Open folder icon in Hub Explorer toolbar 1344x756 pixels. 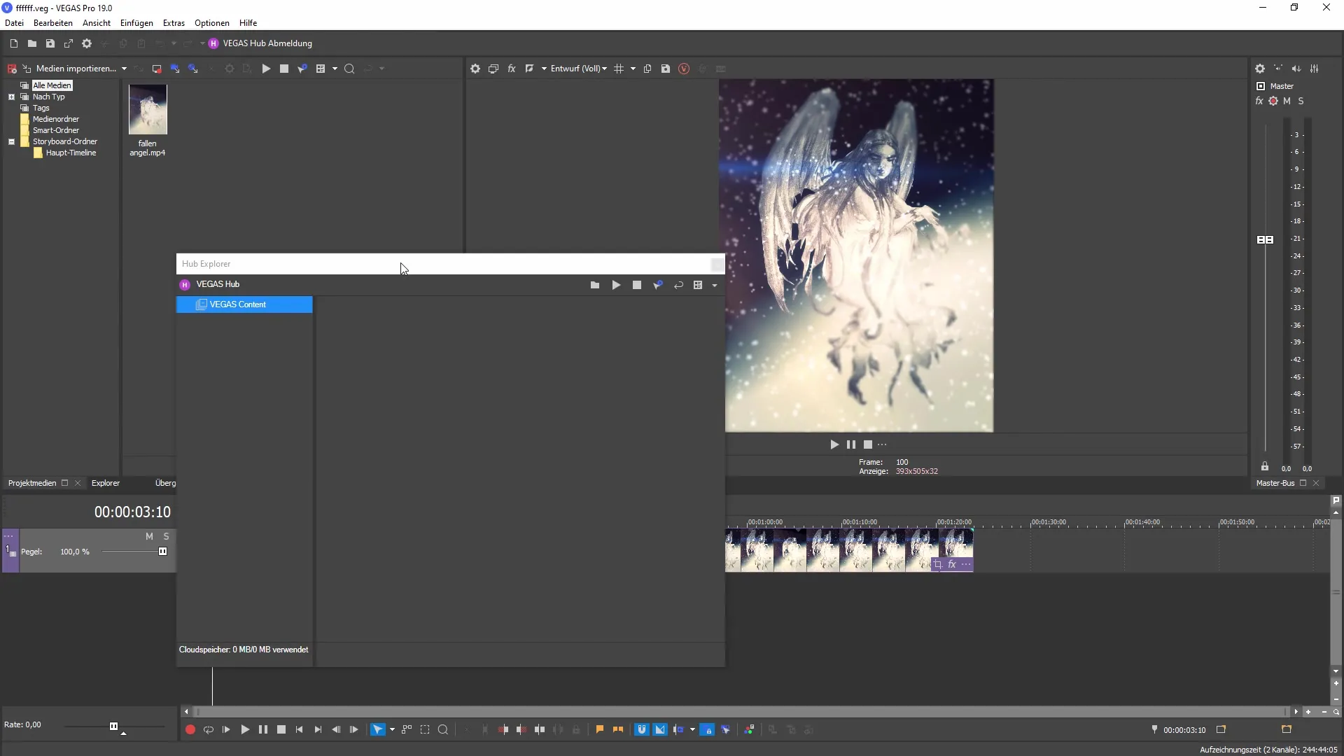pos(595,285)
